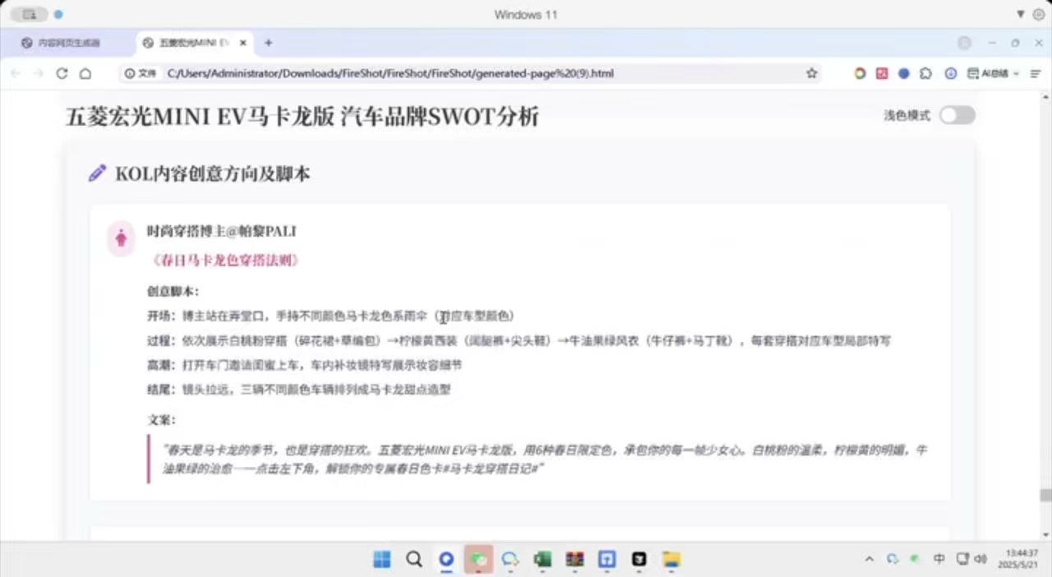Open taskbar search magnifier
The width and height of the screenshot is (1052, 577).
(414, 560)
